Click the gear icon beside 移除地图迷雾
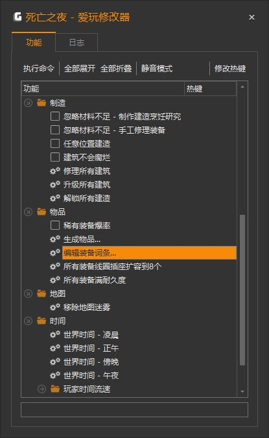The image size is (269, 438). pos(55,307)
